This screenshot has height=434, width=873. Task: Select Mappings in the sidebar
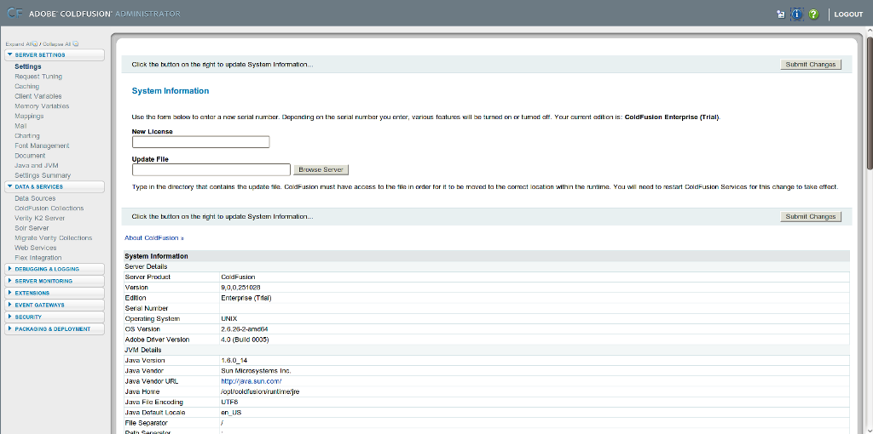tap(29, 116)
